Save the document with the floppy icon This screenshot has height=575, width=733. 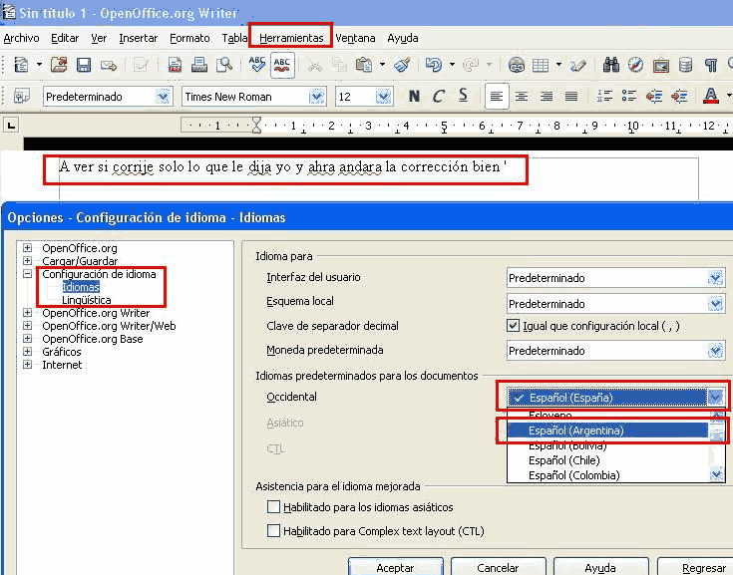pyautogui.click(x=84, y=65)
